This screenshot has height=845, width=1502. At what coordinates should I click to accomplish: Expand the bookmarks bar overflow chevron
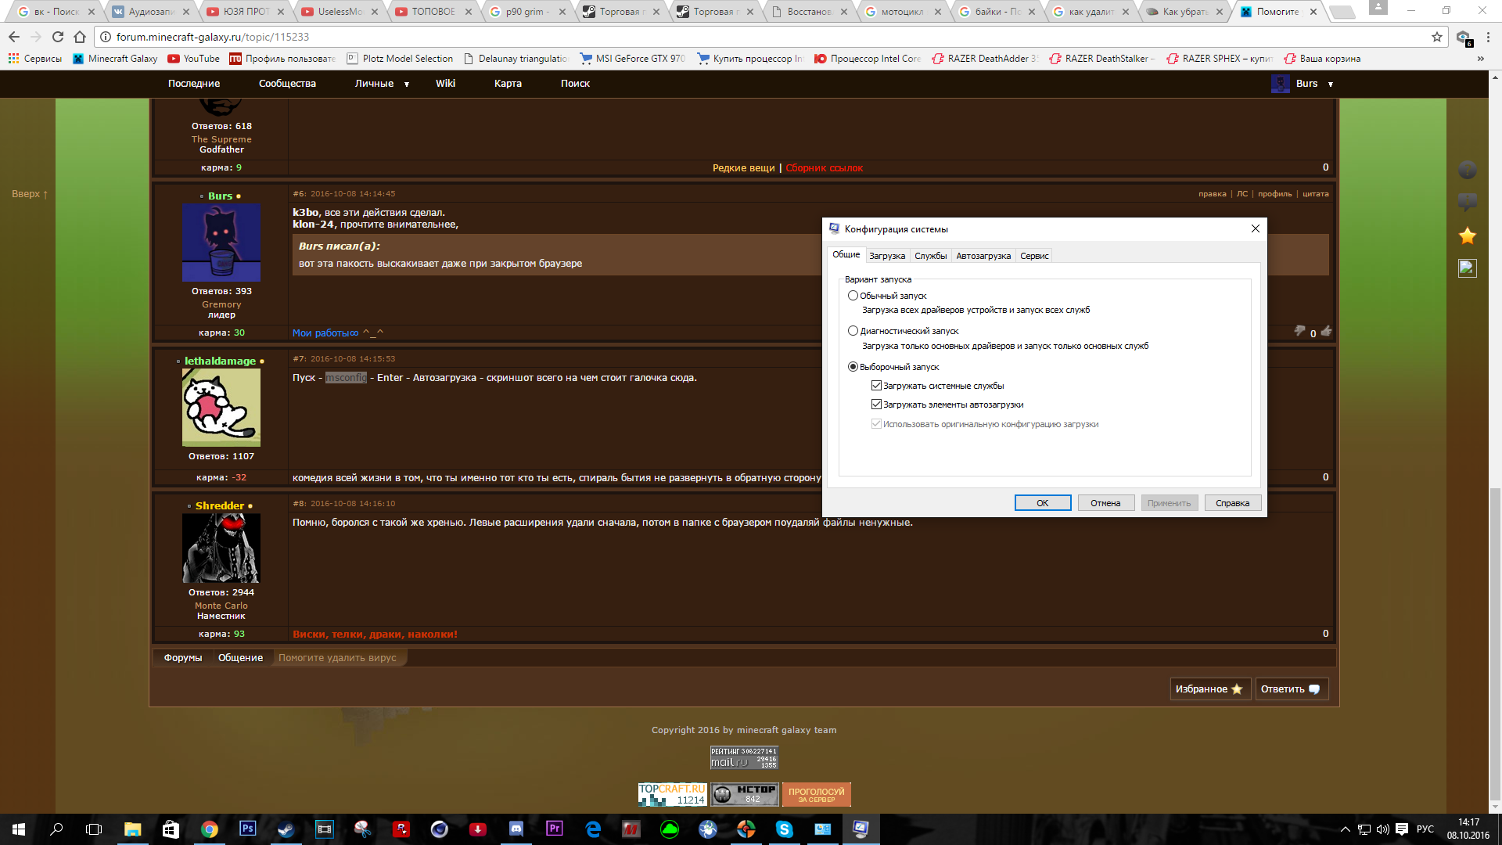tap(1480, 59)
